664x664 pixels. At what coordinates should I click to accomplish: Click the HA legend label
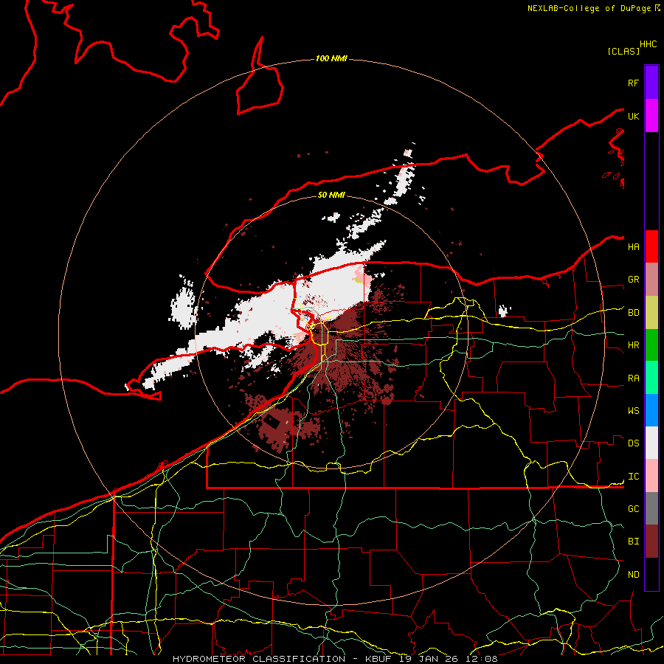(x=633, y=247)
